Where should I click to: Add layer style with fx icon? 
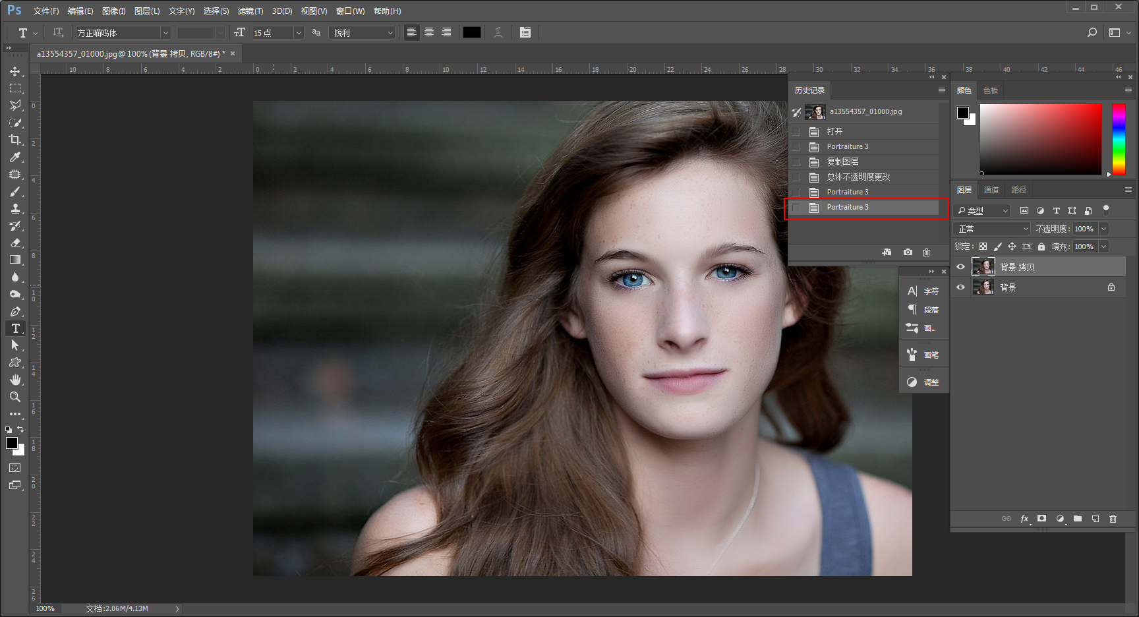pyautogui.click(x=1025, y=519)
